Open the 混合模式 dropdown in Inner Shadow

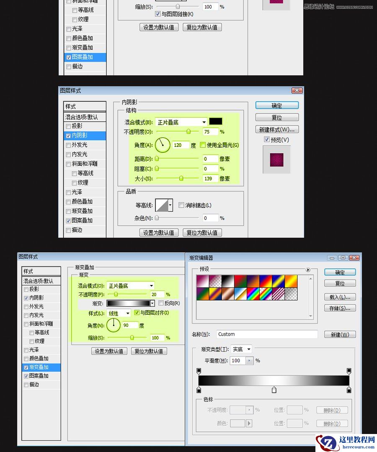180,122
